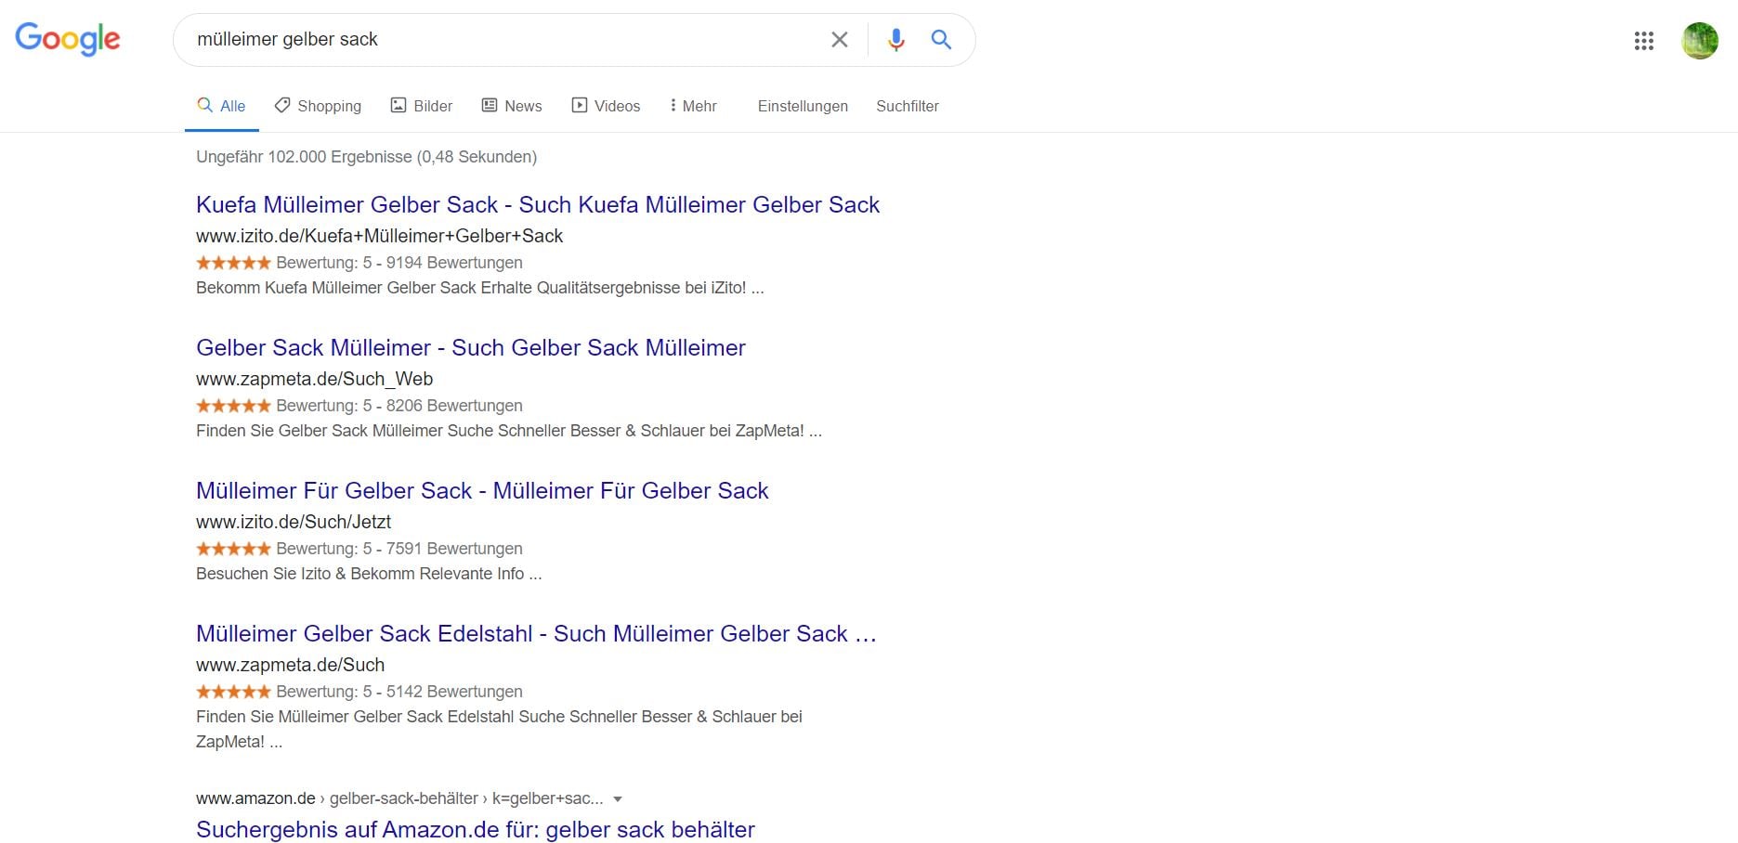
Task: Click the rating stars with 5142 Bewertungen
Action: (x=233, y=692)
